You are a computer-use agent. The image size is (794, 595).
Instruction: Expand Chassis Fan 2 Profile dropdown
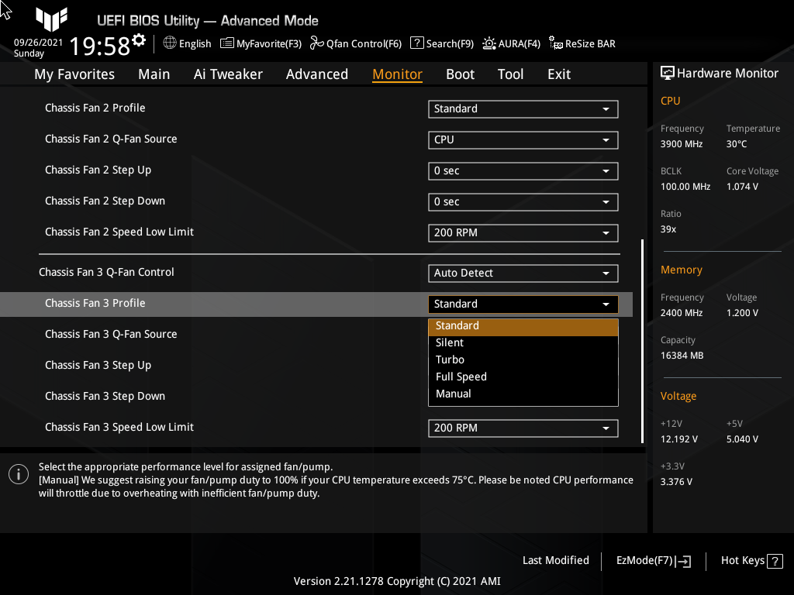tap(523, 108)
